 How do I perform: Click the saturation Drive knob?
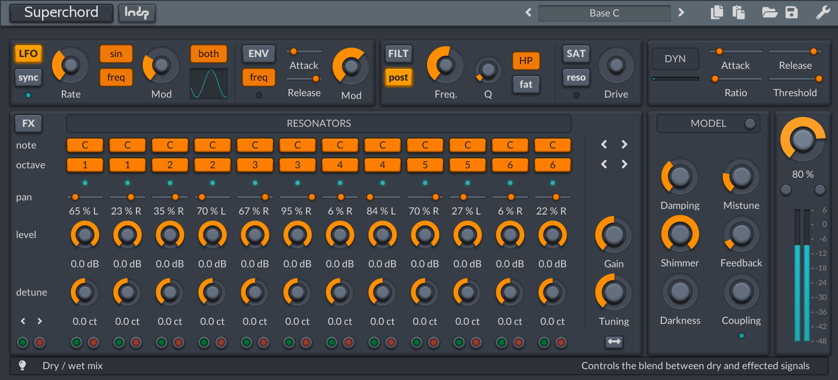[616, 66]
